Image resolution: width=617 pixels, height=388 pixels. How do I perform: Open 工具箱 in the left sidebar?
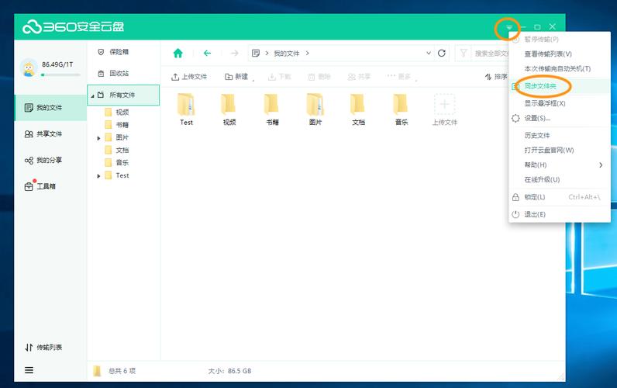(x=50, y=186)
